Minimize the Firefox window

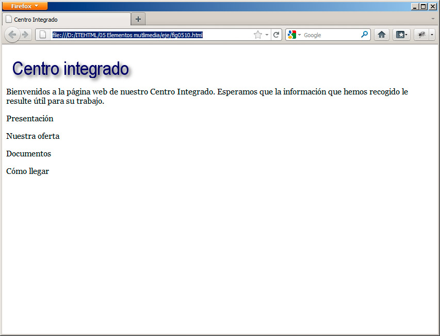(415, 7)
